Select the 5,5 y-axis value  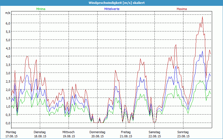pos(8,32)
